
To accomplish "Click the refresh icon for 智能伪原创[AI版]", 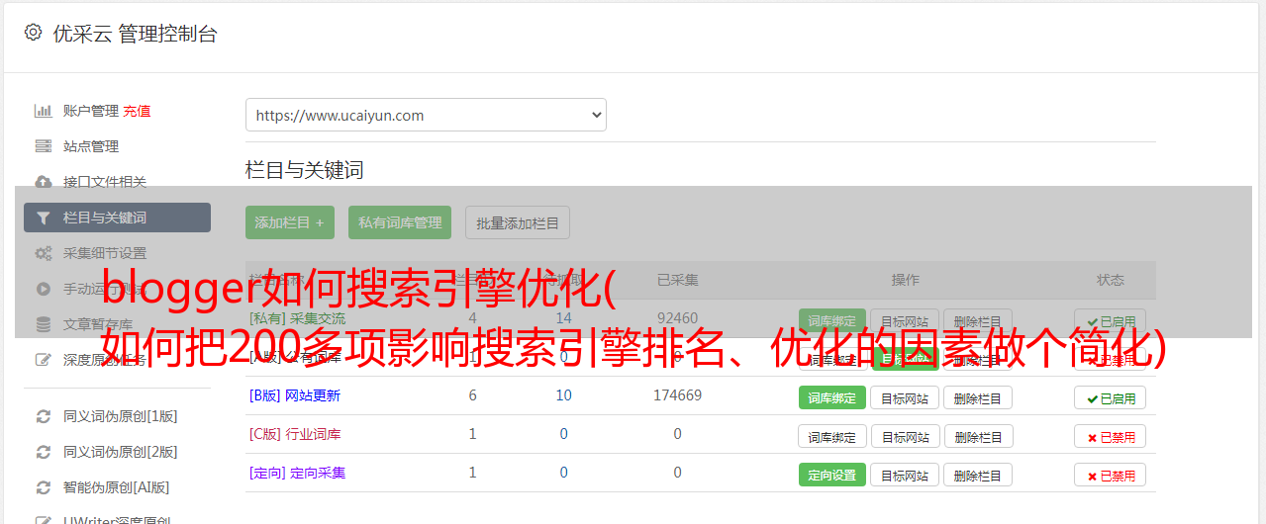I will (x=43, y=487).
